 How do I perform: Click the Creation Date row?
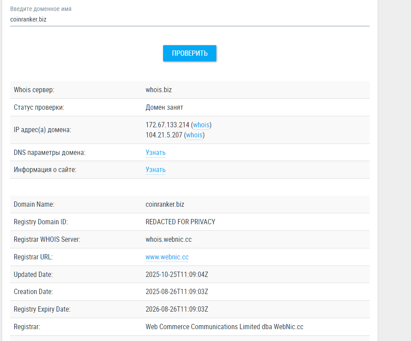176,291
